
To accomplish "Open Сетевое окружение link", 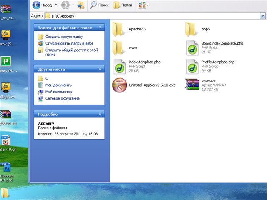I will click(63, 98).
